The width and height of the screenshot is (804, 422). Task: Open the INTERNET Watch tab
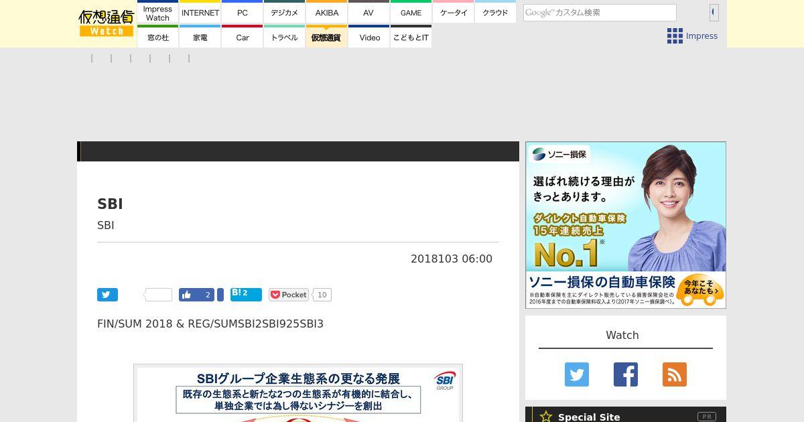click(200, 13)
